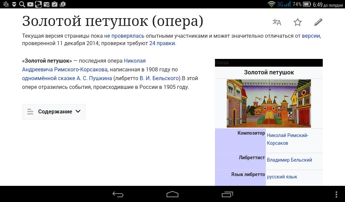
Task: Open the link 24 правки
Action: pyautogui.click(x=162, y=43)
